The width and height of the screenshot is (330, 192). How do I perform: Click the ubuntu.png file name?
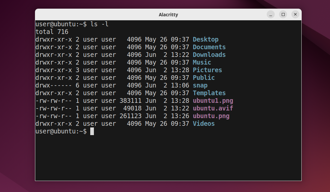point(211,116)
